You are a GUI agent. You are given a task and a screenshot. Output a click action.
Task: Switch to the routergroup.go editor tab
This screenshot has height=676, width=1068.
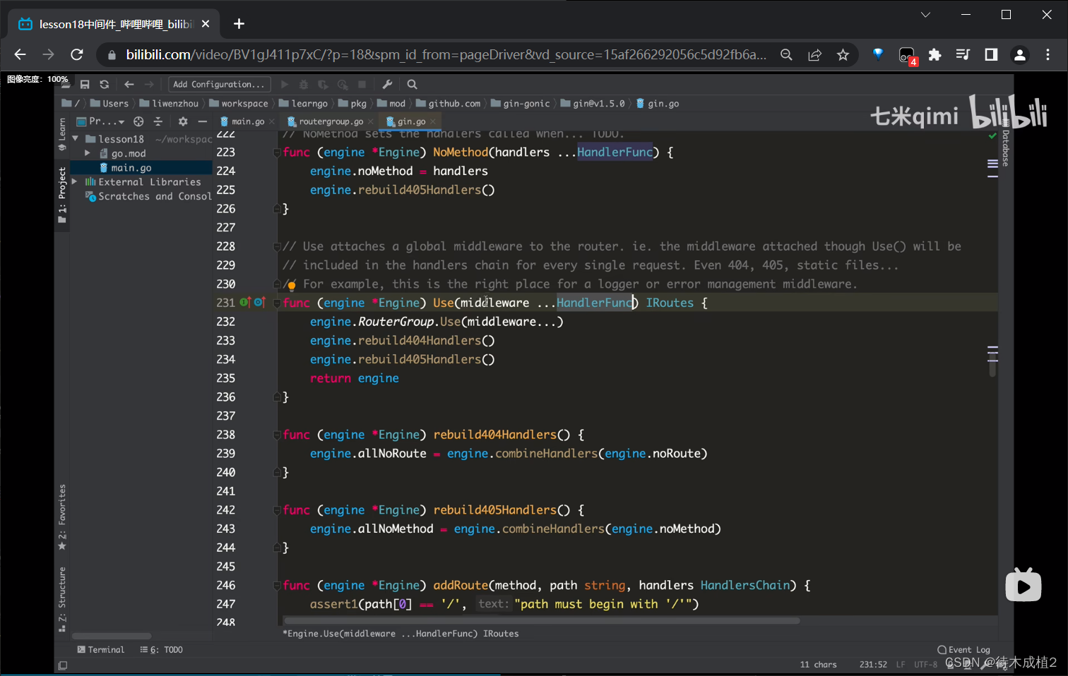331,121
